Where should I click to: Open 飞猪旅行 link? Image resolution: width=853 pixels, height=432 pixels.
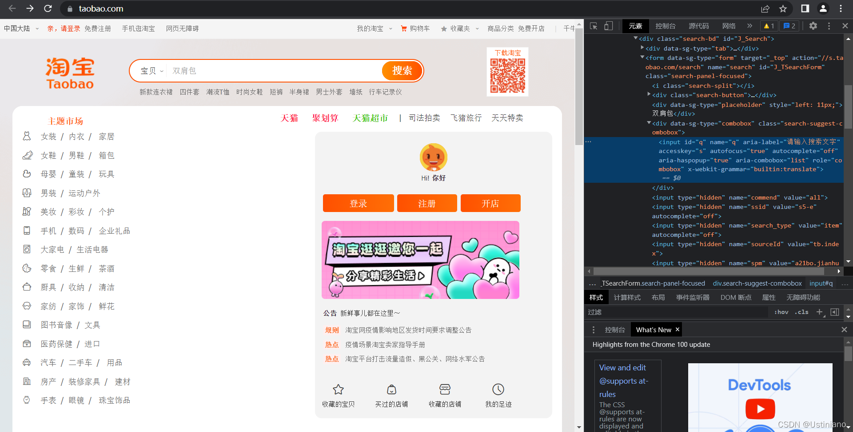click(466, 118)
